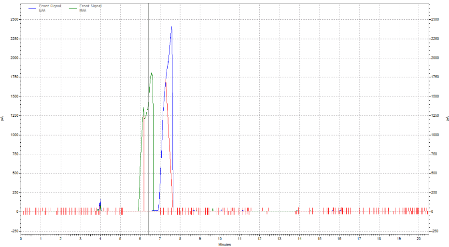Click the apex of the blue EAA peak

pos(171,27)
